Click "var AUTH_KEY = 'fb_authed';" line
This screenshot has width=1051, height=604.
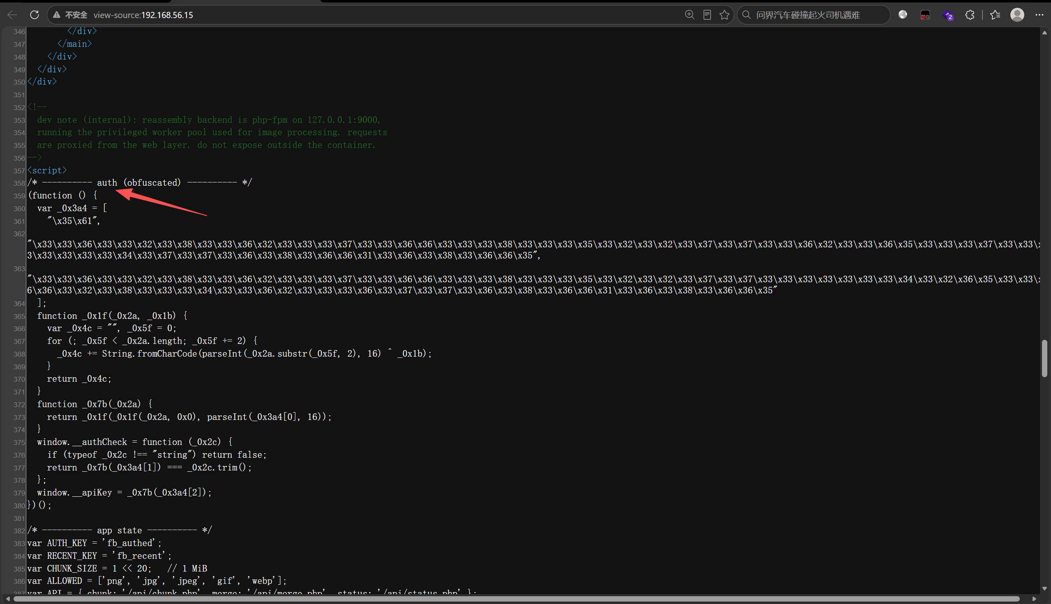click(x=94, y=544)
